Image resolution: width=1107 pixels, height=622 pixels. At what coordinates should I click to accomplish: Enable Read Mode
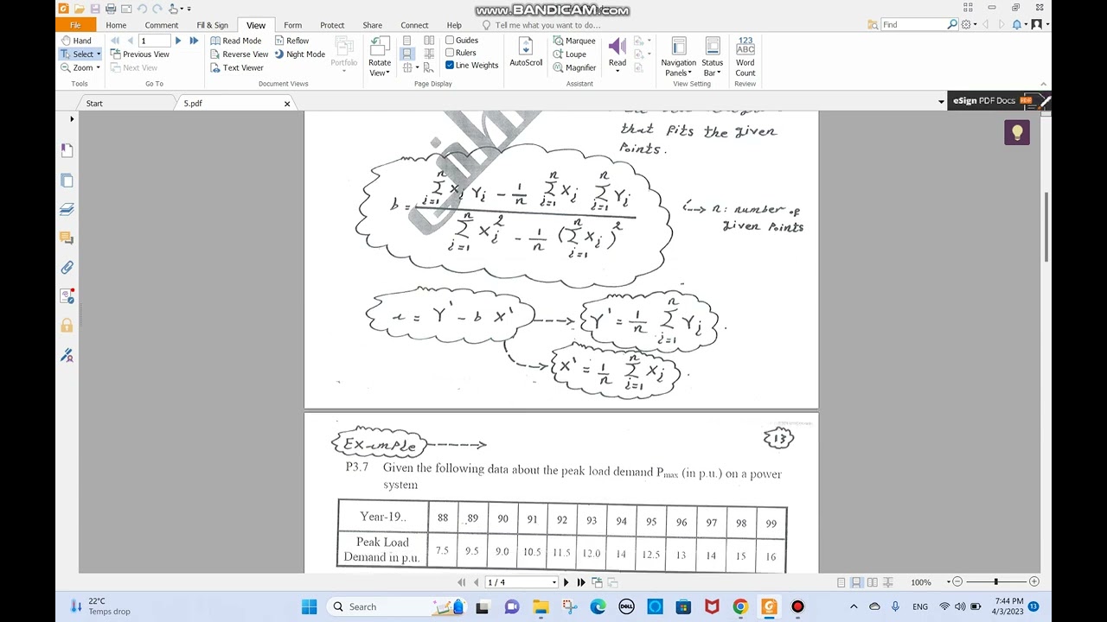[236, 41]
